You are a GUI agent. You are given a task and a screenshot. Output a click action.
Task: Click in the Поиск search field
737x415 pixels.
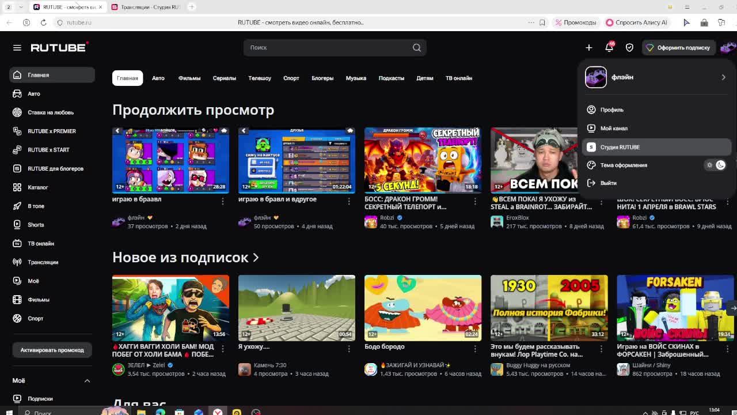point(328,47)
